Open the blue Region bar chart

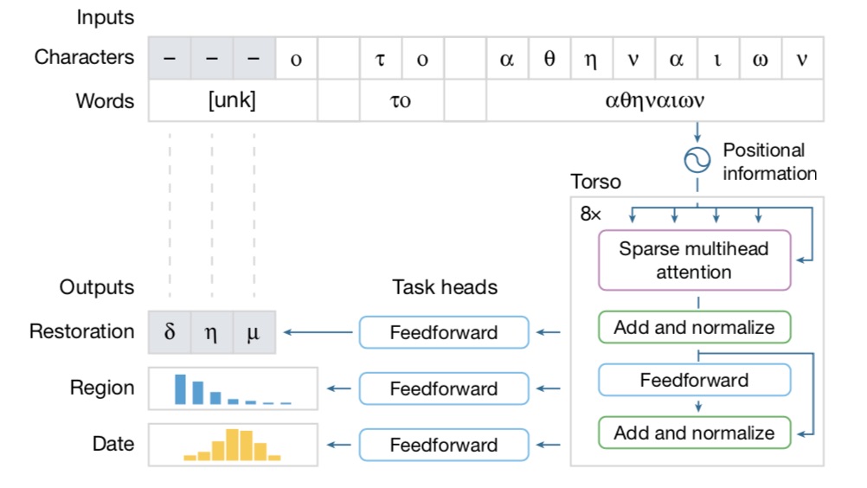point(233,388)
